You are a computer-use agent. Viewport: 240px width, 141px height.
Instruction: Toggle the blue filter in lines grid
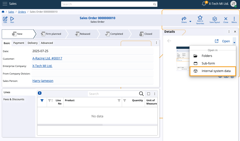(42, 100)
